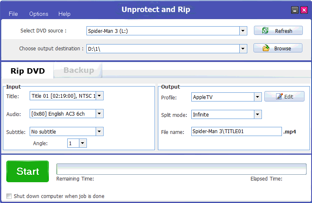Image resolution: width=312 pixels, height=203 pixels.
Task: Open the Options menu
Action: click(x=39, y=14)
